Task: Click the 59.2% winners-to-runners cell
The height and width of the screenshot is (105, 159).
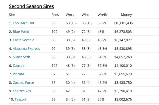Action: pyautogui.click(x=102, y=23)
